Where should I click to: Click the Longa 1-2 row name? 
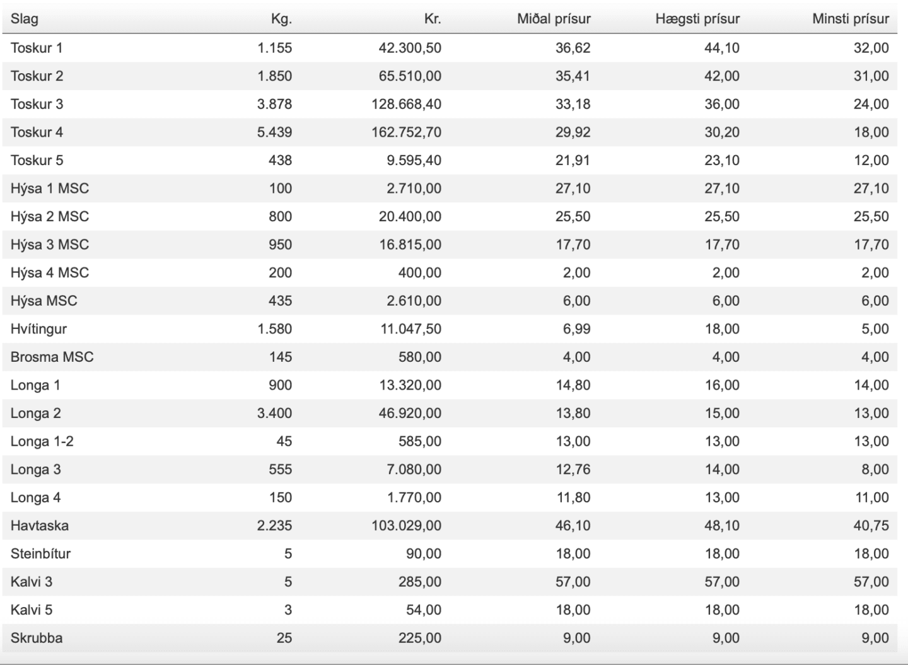pyautogui.click(x=42, y=441)
